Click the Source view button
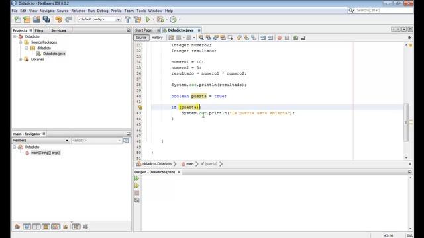 [141, 38]
